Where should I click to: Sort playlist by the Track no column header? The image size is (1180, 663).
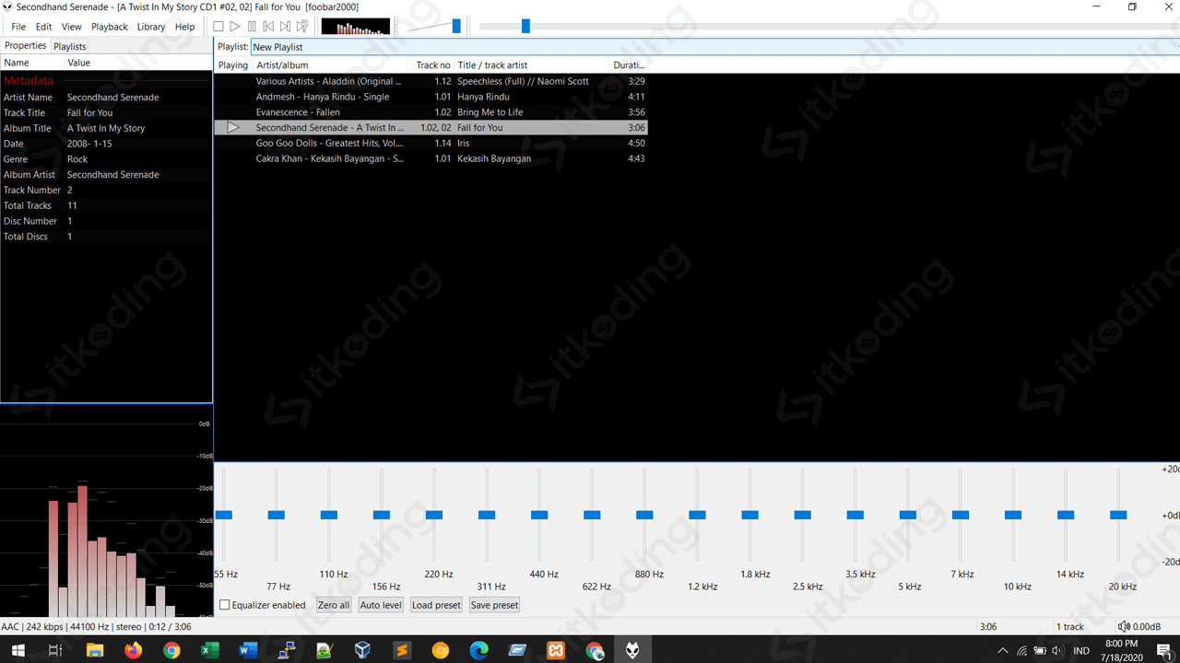pyautogui.click(x=431, y=65)
